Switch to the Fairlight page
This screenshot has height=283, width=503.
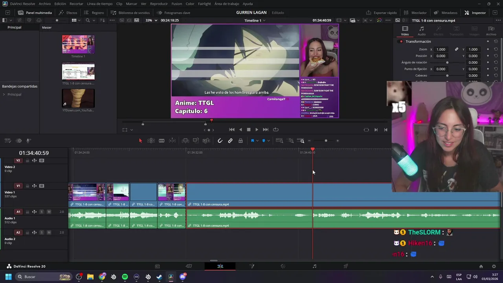[314, 266]
